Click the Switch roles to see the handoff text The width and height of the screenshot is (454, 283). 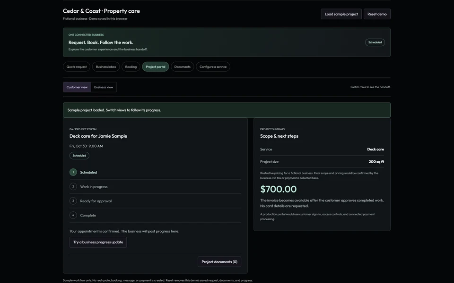[x=370, y=87]
